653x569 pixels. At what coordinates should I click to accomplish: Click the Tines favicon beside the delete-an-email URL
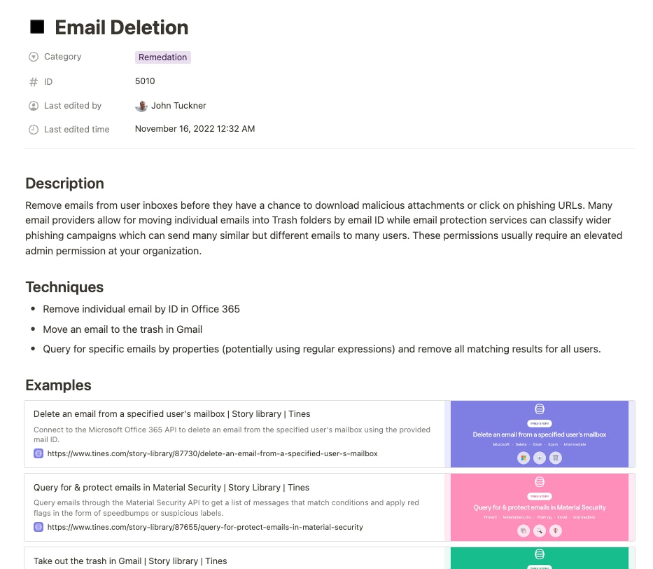coord(38,453)
